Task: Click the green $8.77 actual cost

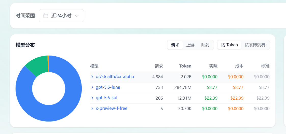Action: (x=212, y=87)
